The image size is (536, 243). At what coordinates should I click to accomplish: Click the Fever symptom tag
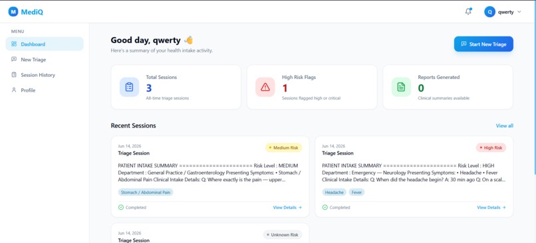click(356, 192)
